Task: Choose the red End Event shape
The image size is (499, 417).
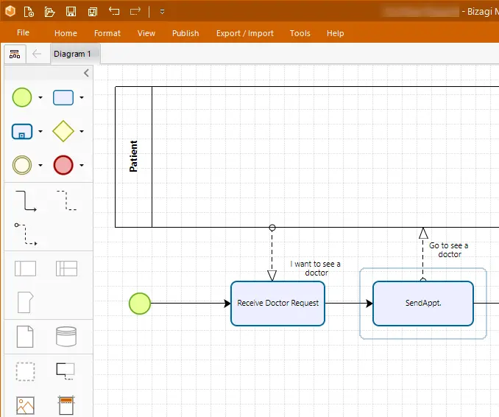Action: (63, 165)
